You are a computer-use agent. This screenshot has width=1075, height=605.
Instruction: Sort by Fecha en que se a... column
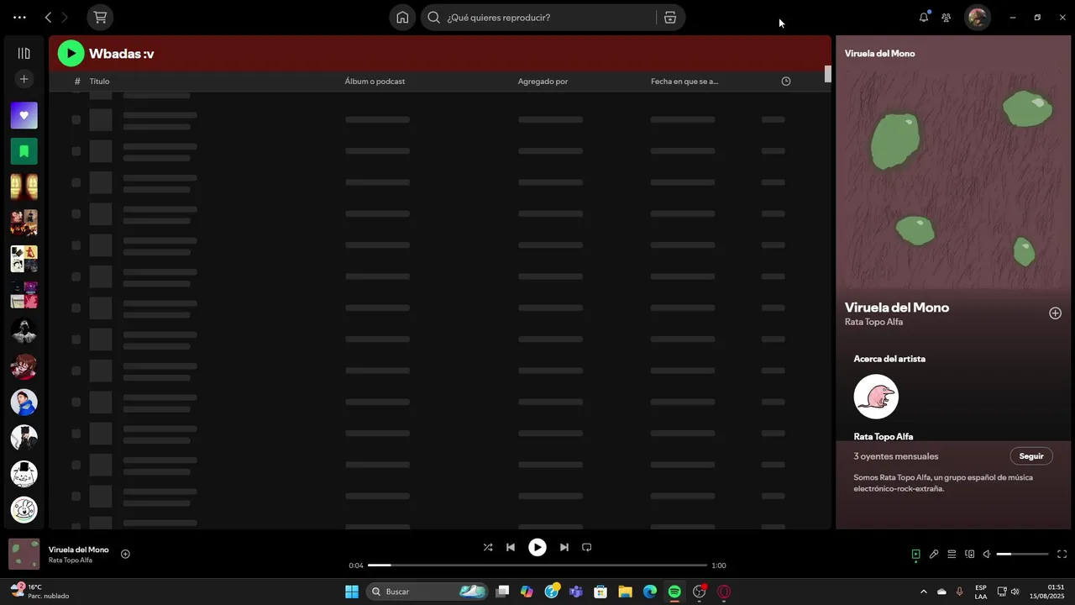click(684, 82)
